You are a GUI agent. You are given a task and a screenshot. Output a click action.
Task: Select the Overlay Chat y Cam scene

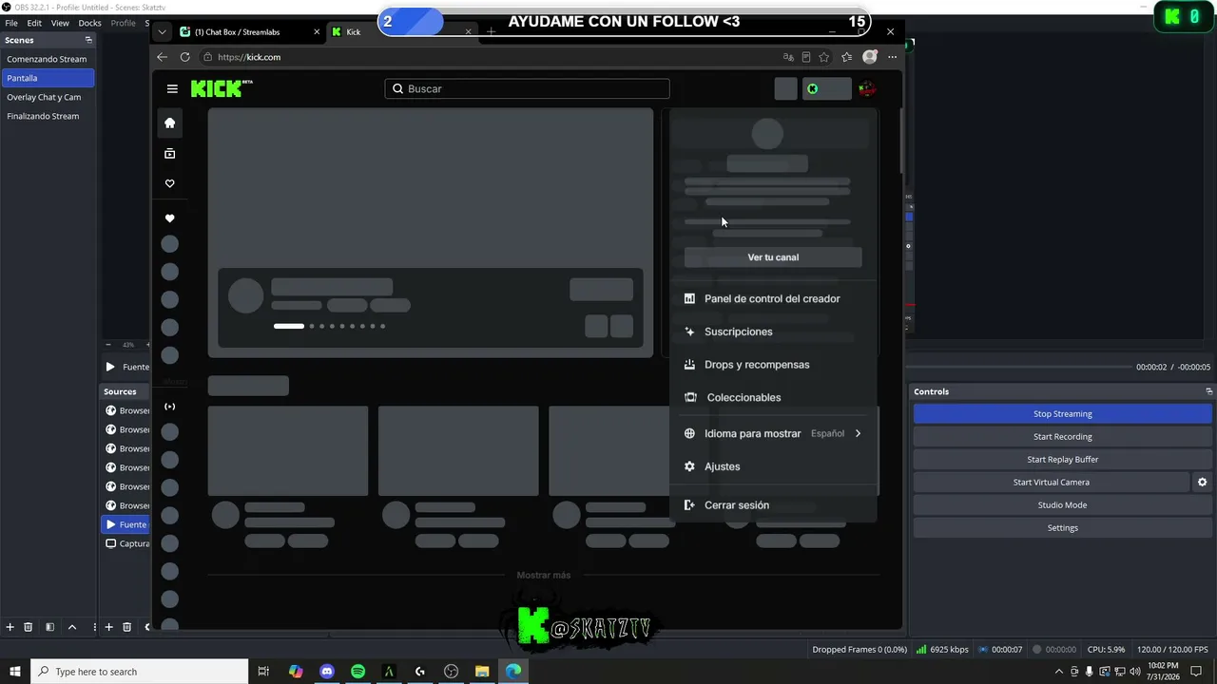pyautogui.click(x=48, y=97)
